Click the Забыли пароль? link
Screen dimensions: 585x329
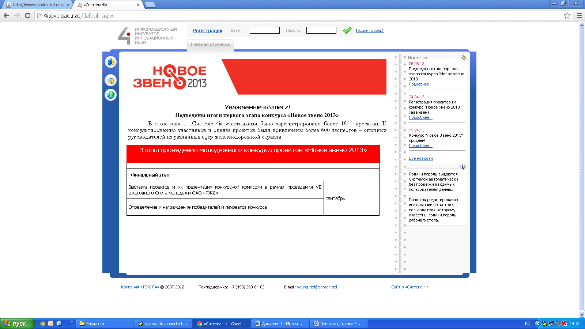(x=370, y=31)
